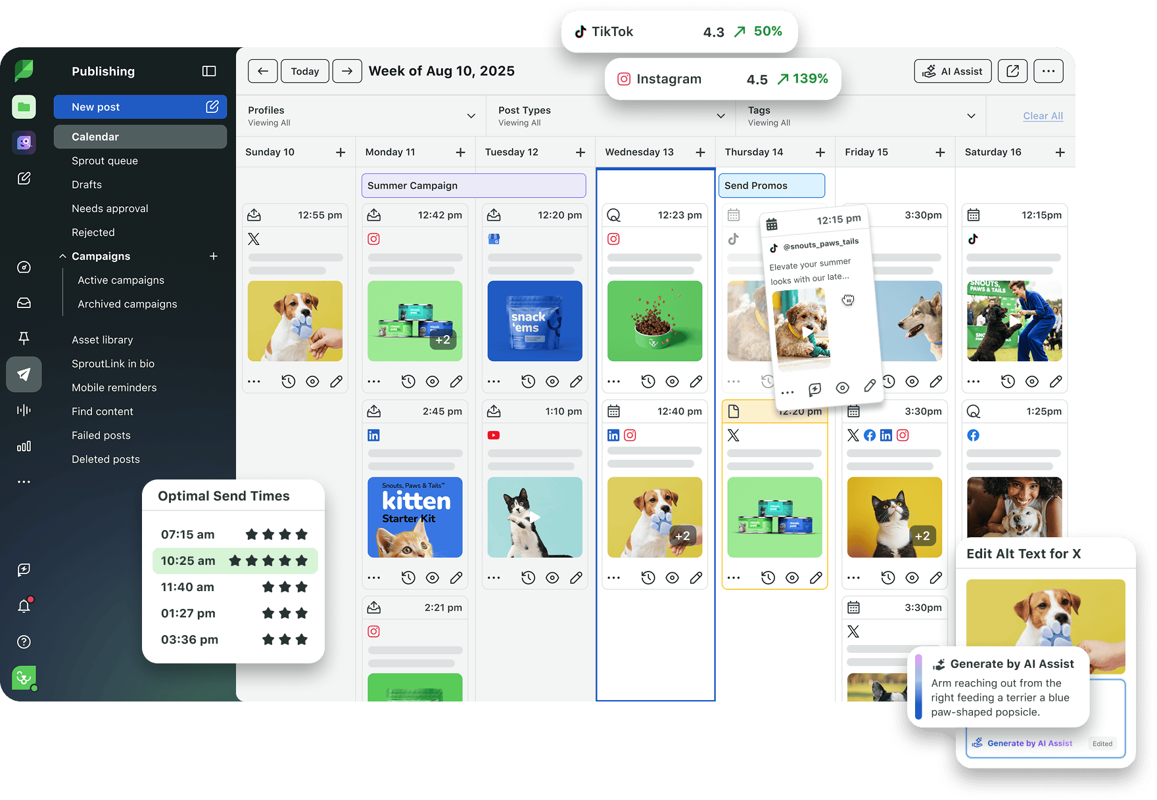Open SproutLink in bio

click(x=113, y=364)
